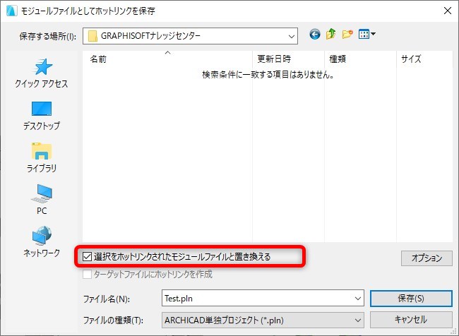Image resolution: width=459 pixels, height=336 pixels.
Task: Open the ファイルの種類 combo box
Action: click(263, 320)
